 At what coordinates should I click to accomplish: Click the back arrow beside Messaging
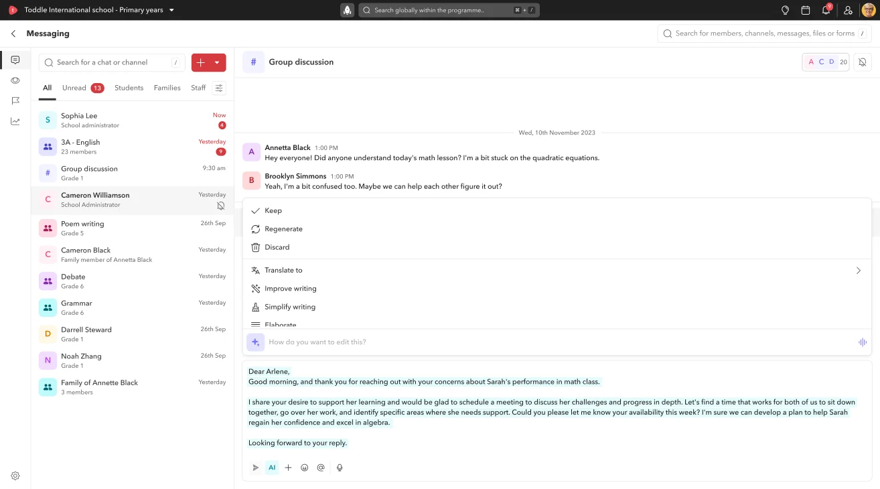tap(13, 33)
